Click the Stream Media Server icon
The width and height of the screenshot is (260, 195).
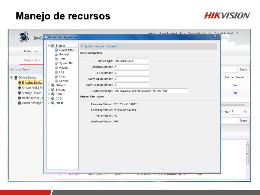[x=19, y=88]
